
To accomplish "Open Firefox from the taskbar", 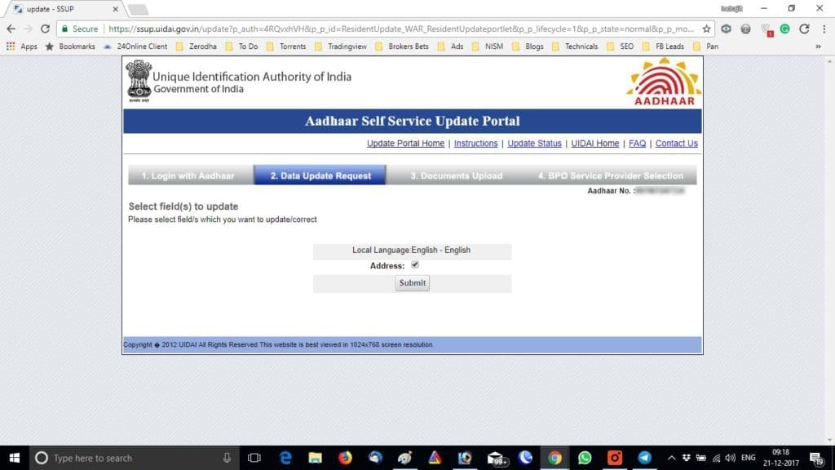I will point(344,458).
